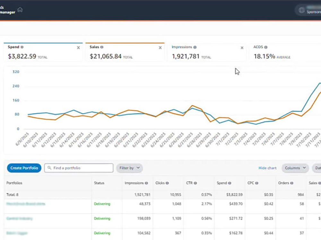Open the ACOS info icon in the metric card
321x240 pixels.
[x=266, y=47]
